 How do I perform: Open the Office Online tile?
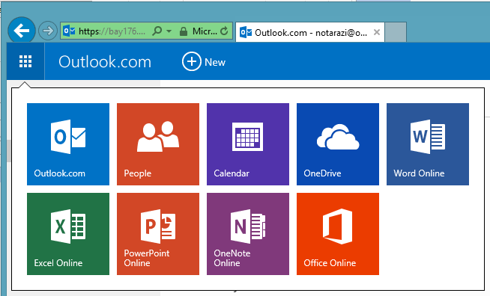pos(338,234)
